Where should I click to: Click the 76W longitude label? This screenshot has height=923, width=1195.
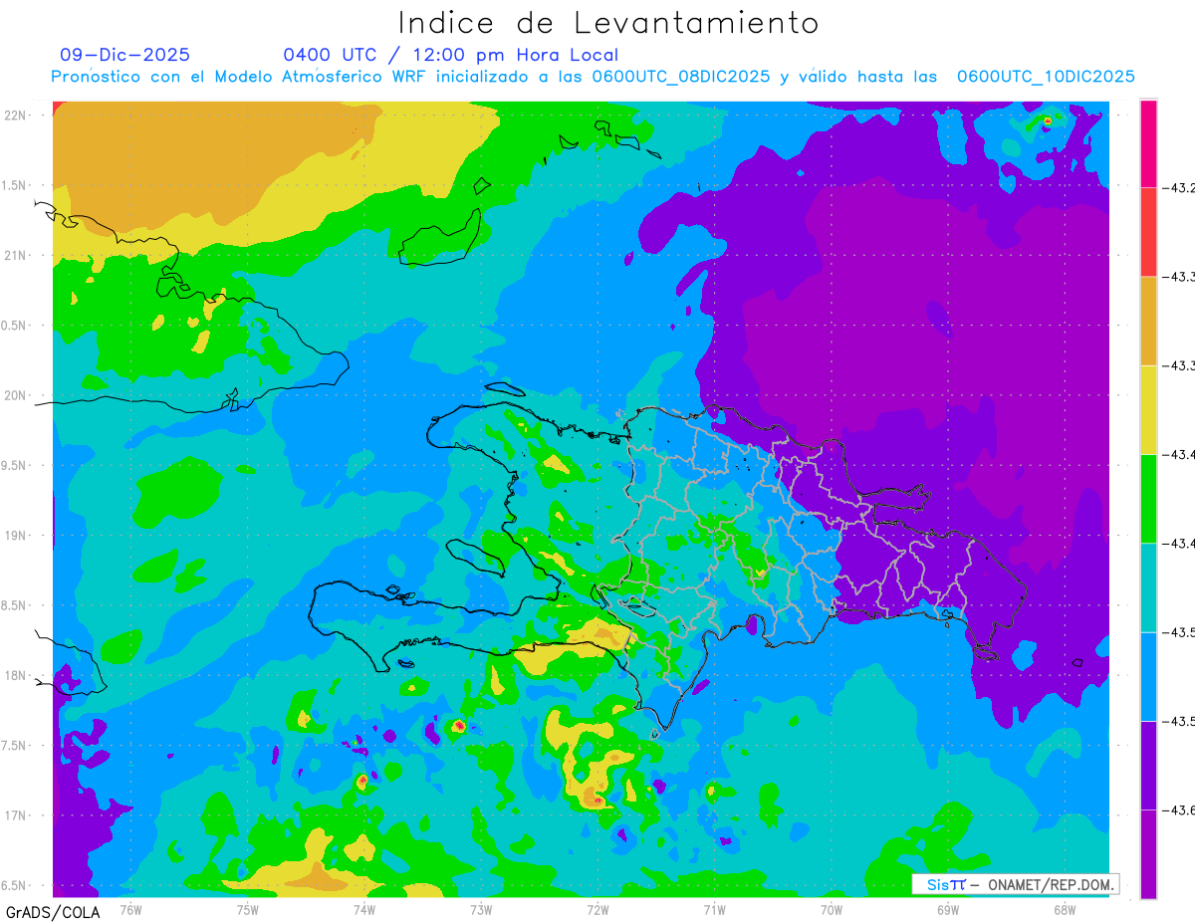click(x=130, y=909)
